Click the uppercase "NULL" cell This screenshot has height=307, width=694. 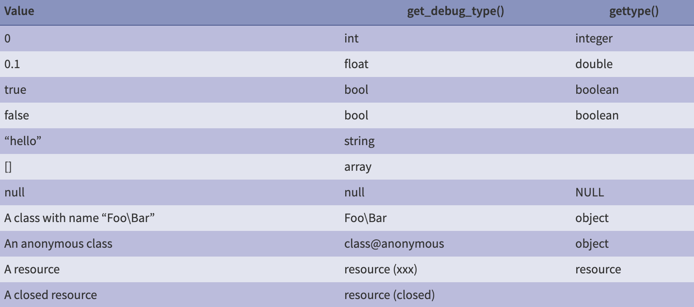tap(589, 192)
